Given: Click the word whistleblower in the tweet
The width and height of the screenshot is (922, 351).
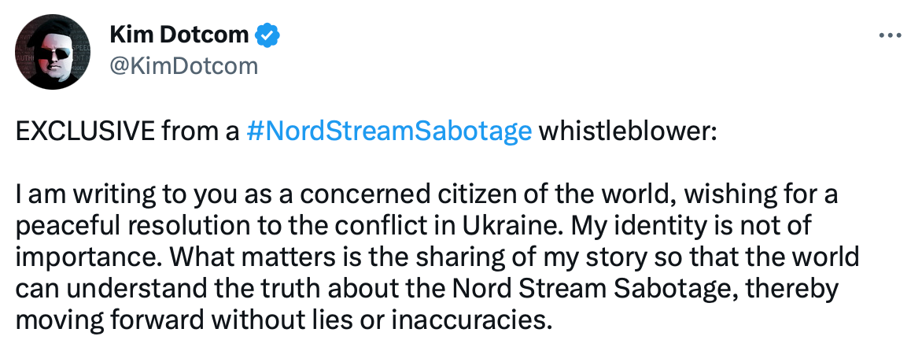Looking at the screenshot, I should coord(628,131).
